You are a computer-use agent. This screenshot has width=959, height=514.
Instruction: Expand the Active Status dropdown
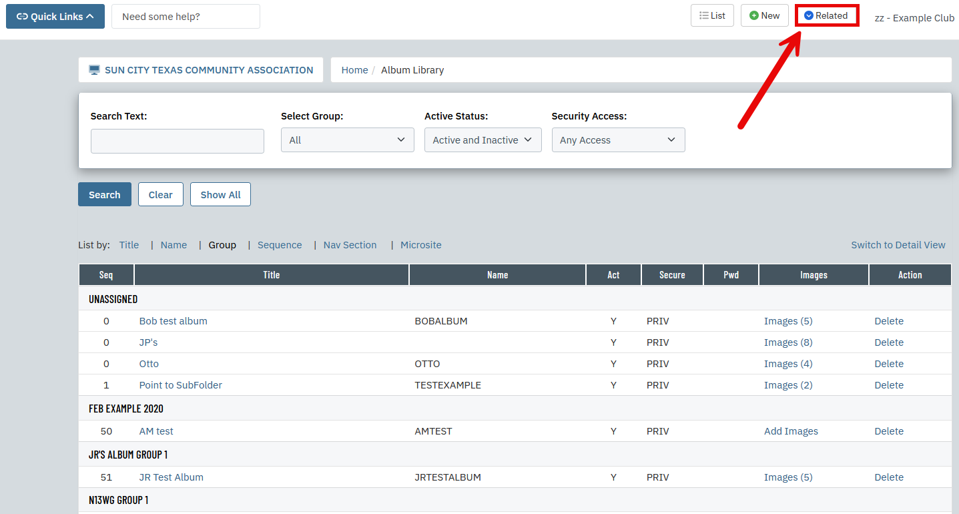pos(483,140)
